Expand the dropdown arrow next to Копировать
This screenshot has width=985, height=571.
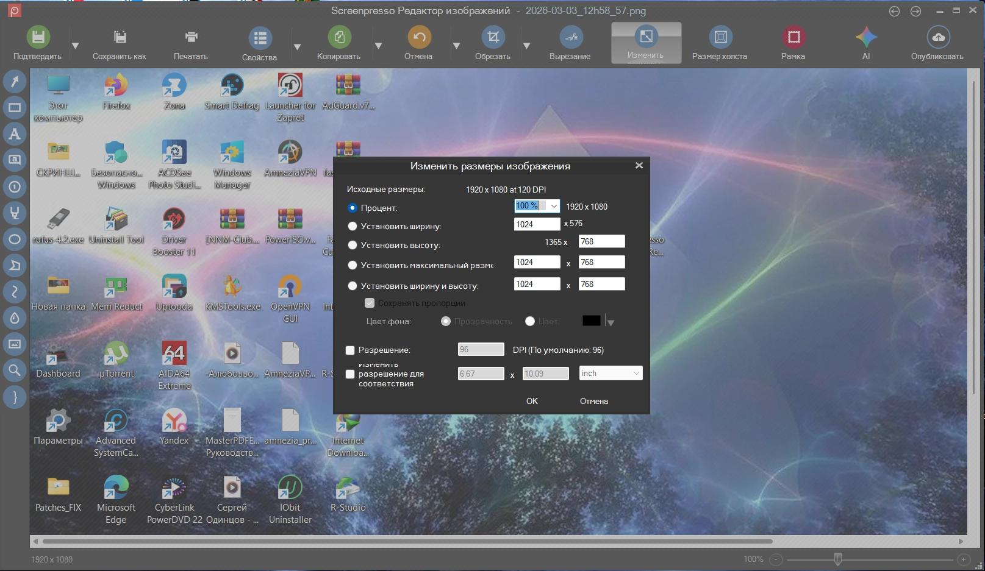(x=378, y=46)
